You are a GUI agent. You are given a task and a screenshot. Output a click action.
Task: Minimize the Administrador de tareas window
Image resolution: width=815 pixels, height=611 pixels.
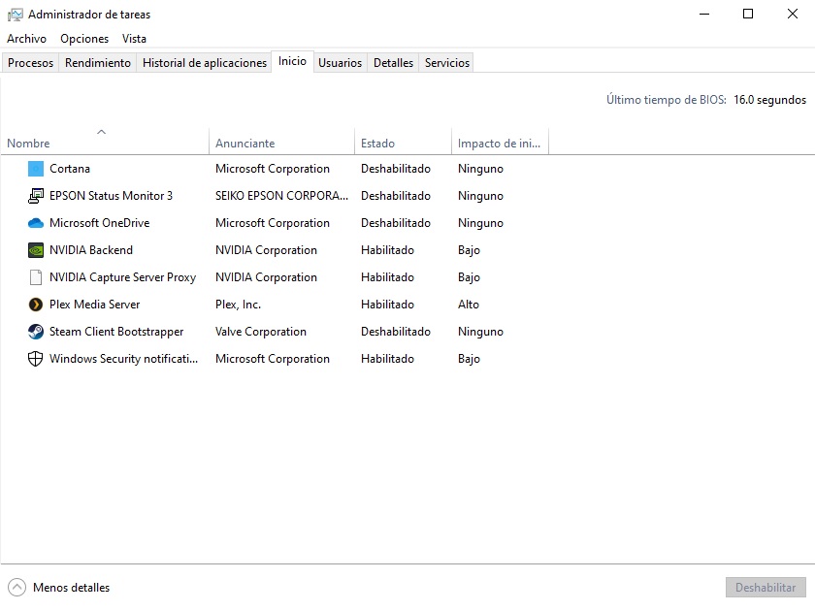point(704,14)
